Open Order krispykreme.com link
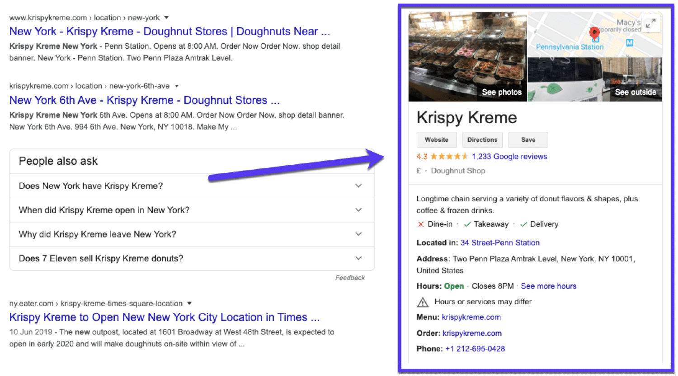Image resolution: width=678 pixels, height=376 pixels. pos(472,334)
